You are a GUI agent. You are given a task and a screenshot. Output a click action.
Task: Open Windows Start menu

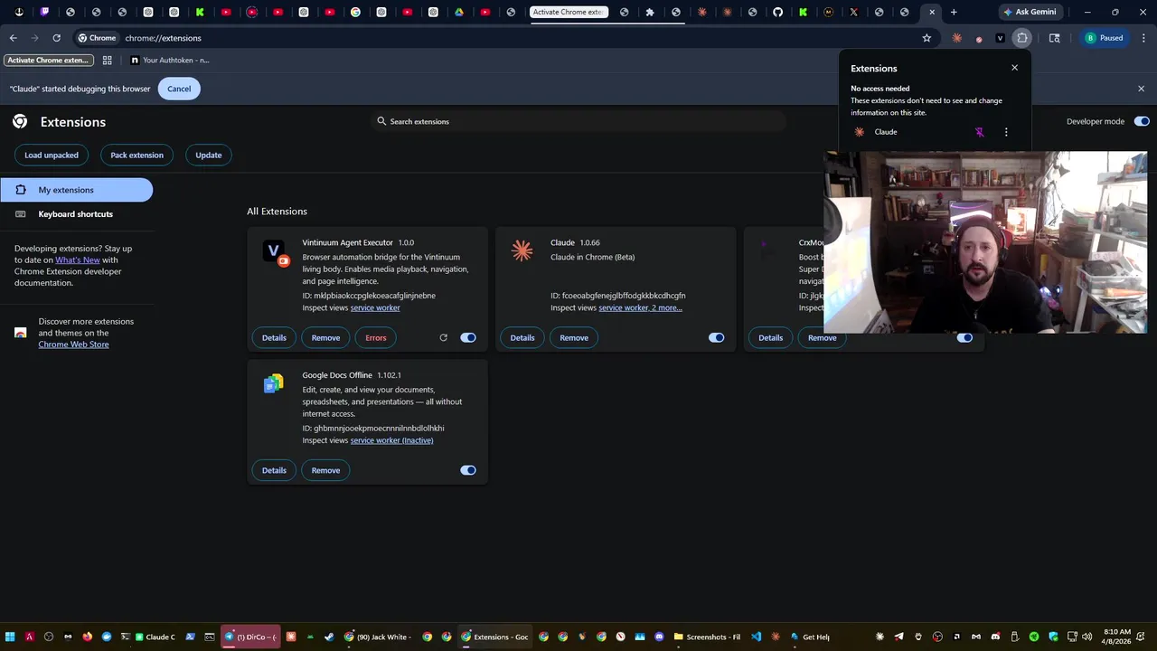pos(11,637)
